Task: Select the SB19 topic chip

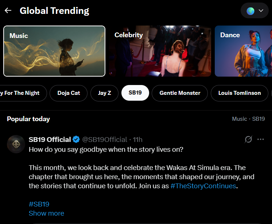Action: (135, 93)
